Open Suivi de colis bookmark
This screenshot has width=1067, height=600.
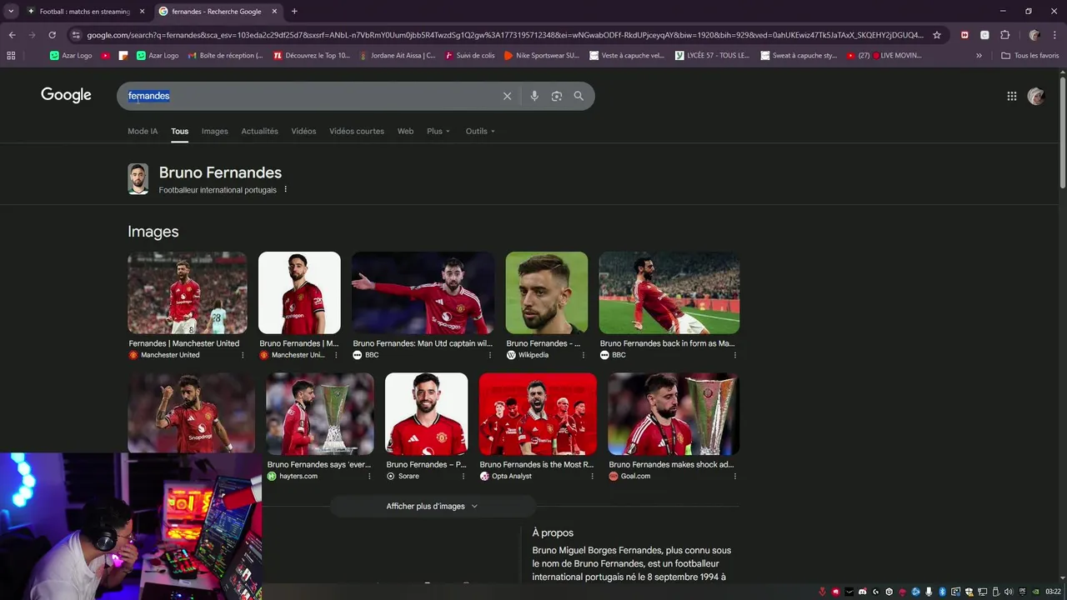[469, 56]
